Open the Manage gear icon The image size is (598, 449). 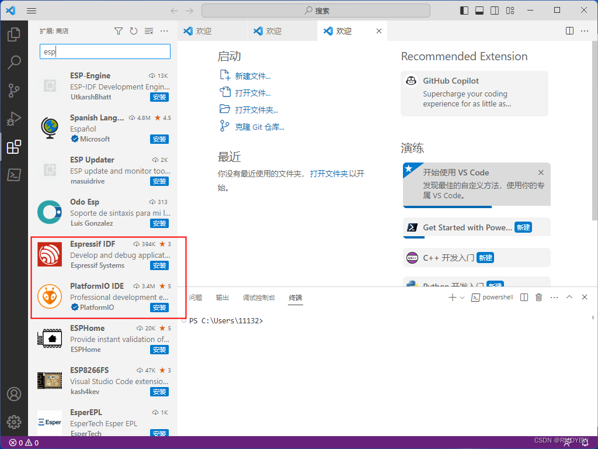pos(14,422)
